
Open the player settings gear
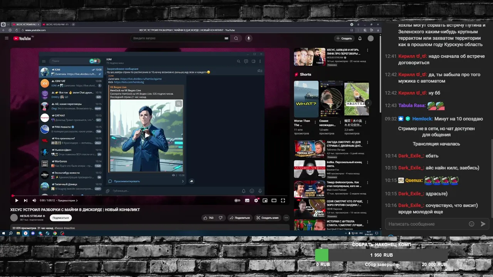tap(256, 200)
